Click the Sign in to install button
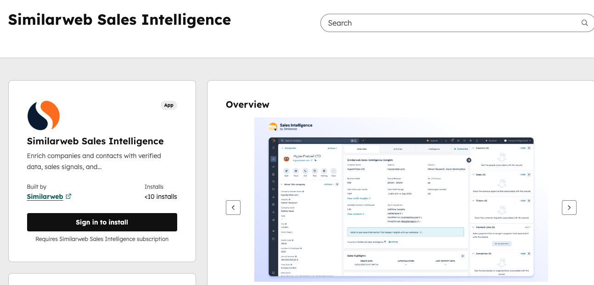The width and height of the screenshot is (594, 285). [x=102, y=222]
